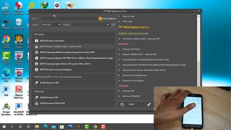Click the Samsung Hidden Settings gear icon
This screenshot has width=231, height=130.
(x=36, y=52)
